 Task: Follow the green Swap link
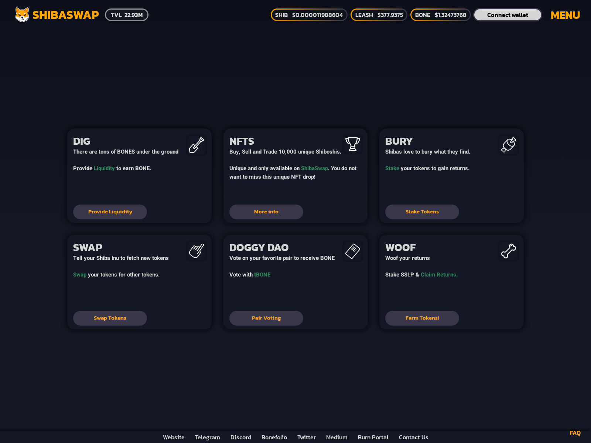80,275
